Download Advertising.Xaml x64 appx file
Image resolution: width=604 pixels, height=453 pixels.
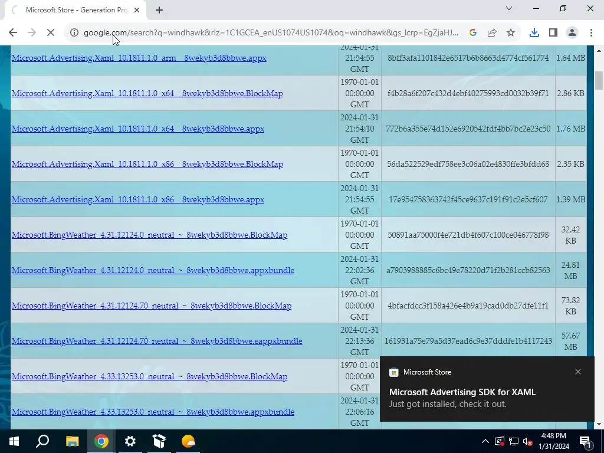[x=138, y=129]
